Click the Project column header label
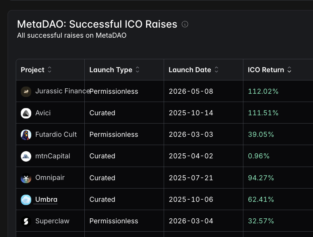This screenshot has width=313, height=237. (33, 70)
